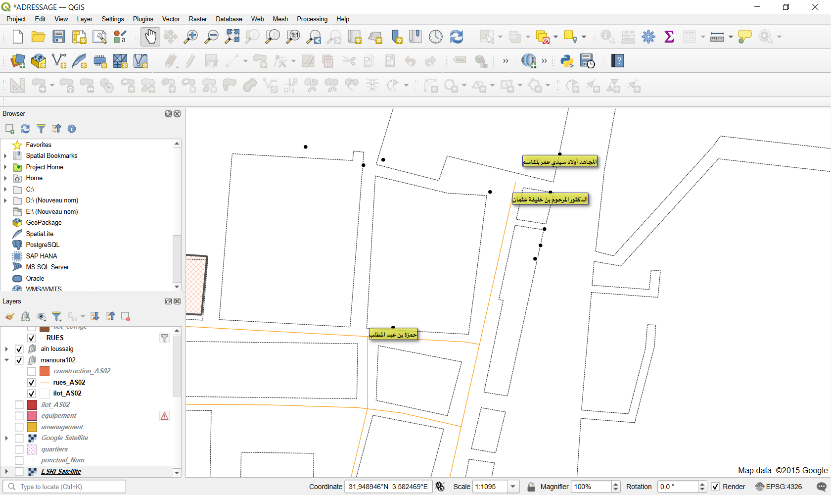
Task: Open the Temporal Controller clock icon
Action: tap(436, 37)
